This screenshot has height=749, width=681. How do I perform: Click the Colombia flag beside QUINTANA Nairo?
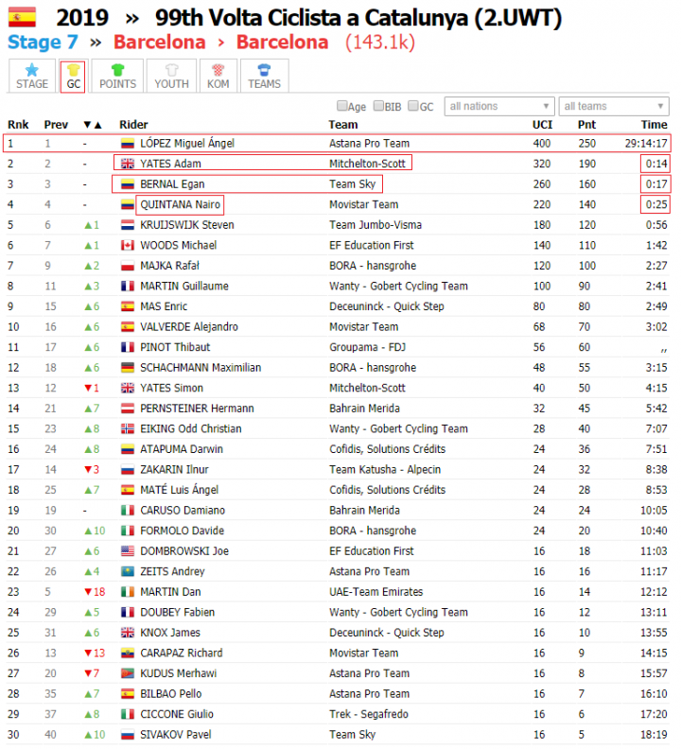pyautogui.click(x=127, y=204)
